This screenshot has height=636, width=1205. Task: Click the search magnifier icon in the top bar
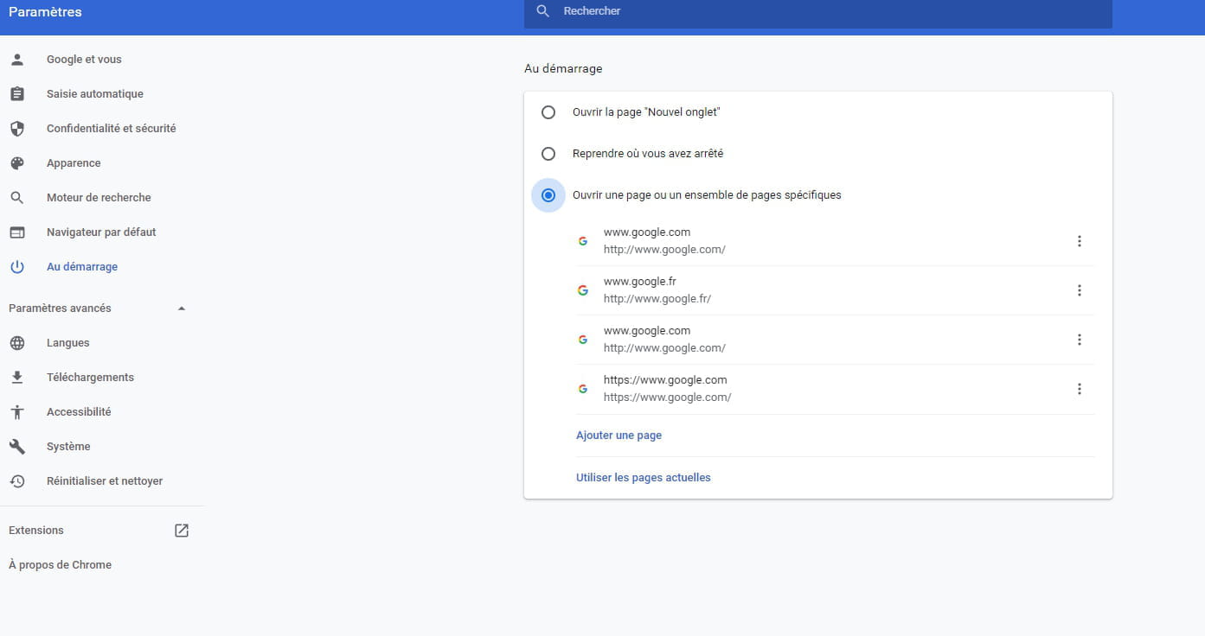click(x=543, y=11)
